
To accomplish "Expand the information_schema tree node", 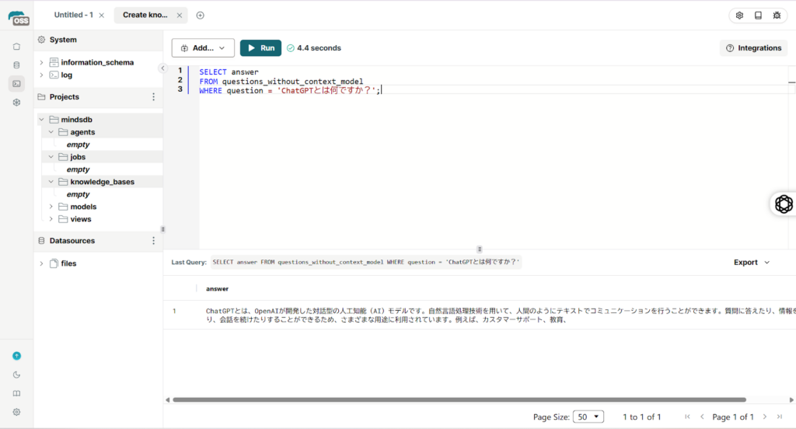I will (x=42, y=63).
